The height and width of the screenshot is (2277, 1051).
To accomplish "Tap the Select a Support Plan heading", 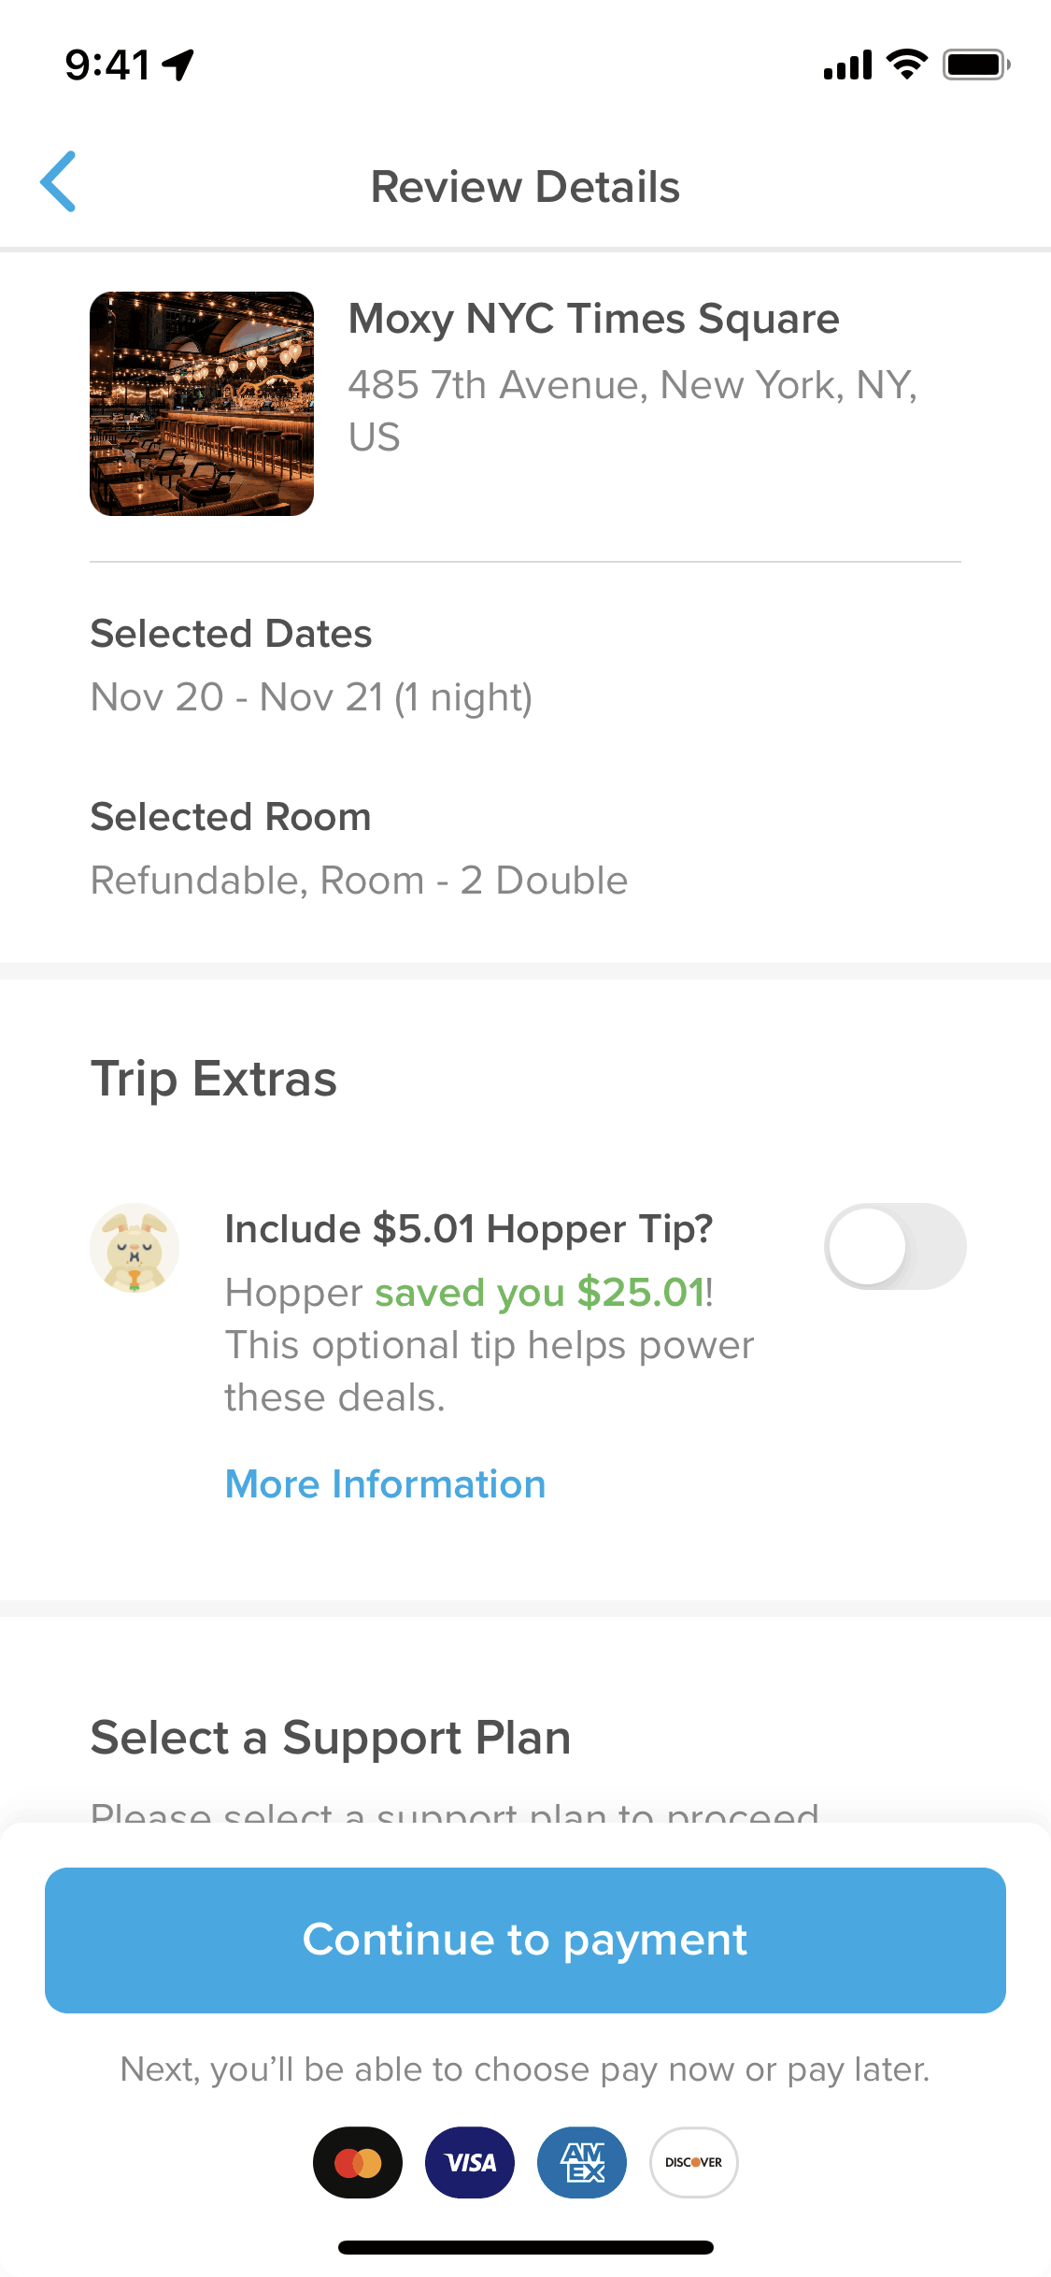I will [330, 1738].
